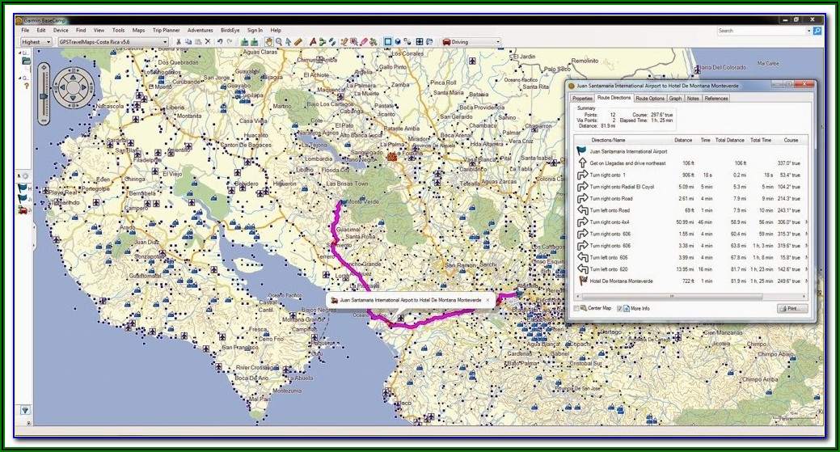The height and width of the screenshot is (452, 840).
Task: Select the Zoom magnifier tool
Action: tap(279, 41)
